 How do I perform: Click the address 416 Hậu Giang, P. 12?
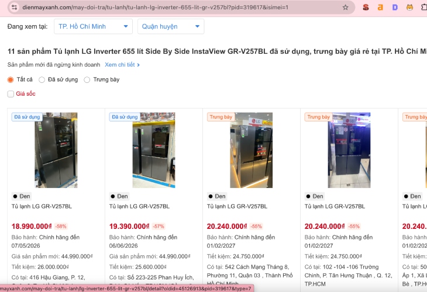click(x=57, y=277)
